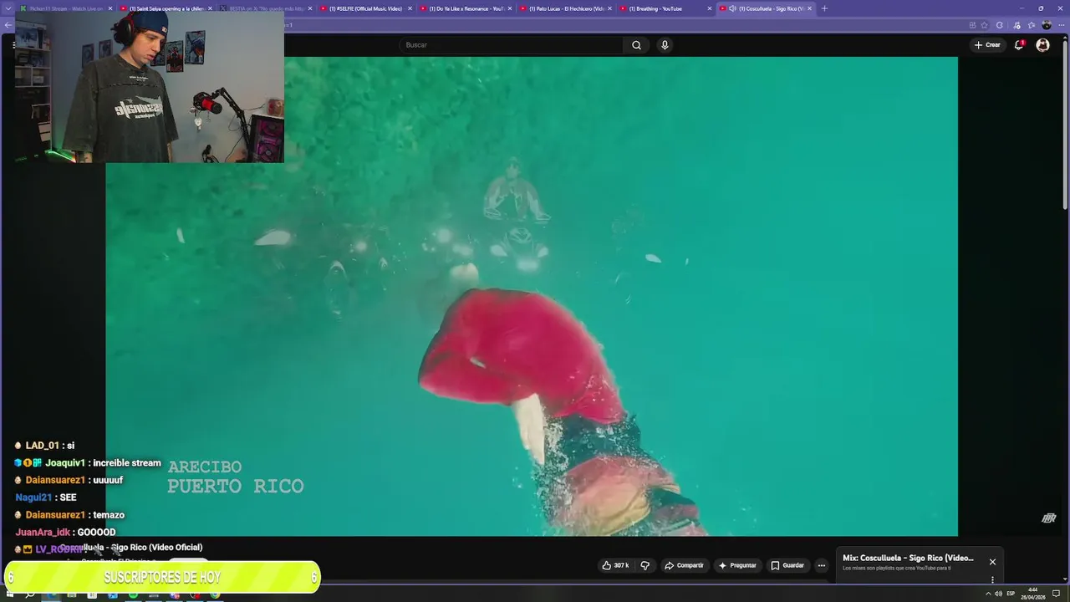The image size is (1070, 602).
Task: Open Windows taskbar search icon
Action: pyautogui.click(x=30, y=594)
